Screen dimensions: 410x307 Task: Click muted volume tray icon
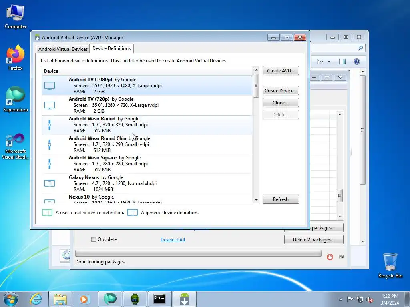(x=370, y=299)
